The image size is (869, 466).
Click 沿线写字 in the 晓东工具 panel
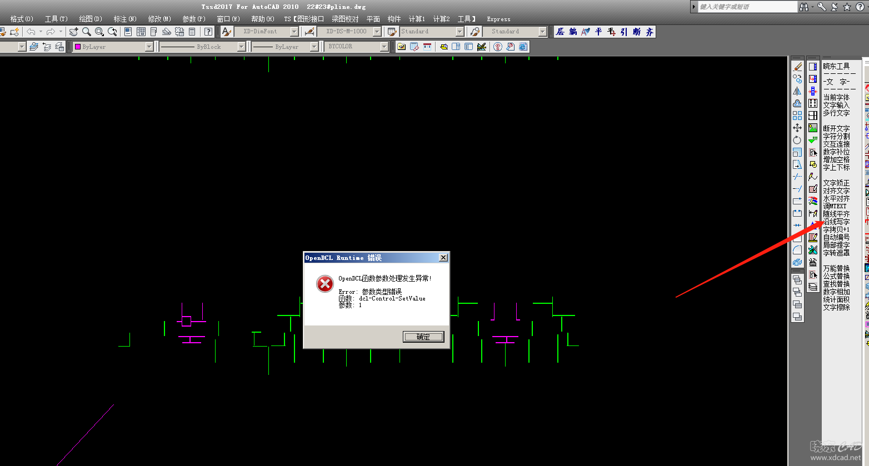(836, 222)
